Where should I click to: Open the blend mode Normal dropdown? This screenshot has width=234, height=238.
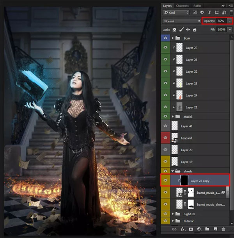pos(182,21)
